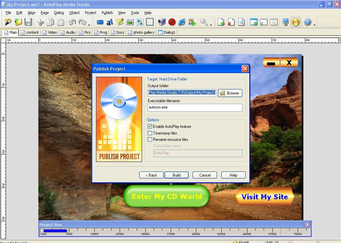This screenshot has width=341, height=243.
Task: Insert a new Label text object
Action: coord(110,22)
